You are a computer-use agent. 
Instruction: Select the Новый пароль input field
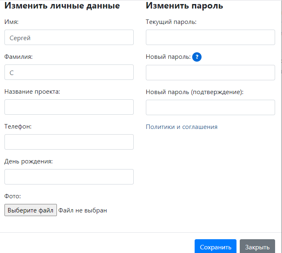click(x=210, y=73)
